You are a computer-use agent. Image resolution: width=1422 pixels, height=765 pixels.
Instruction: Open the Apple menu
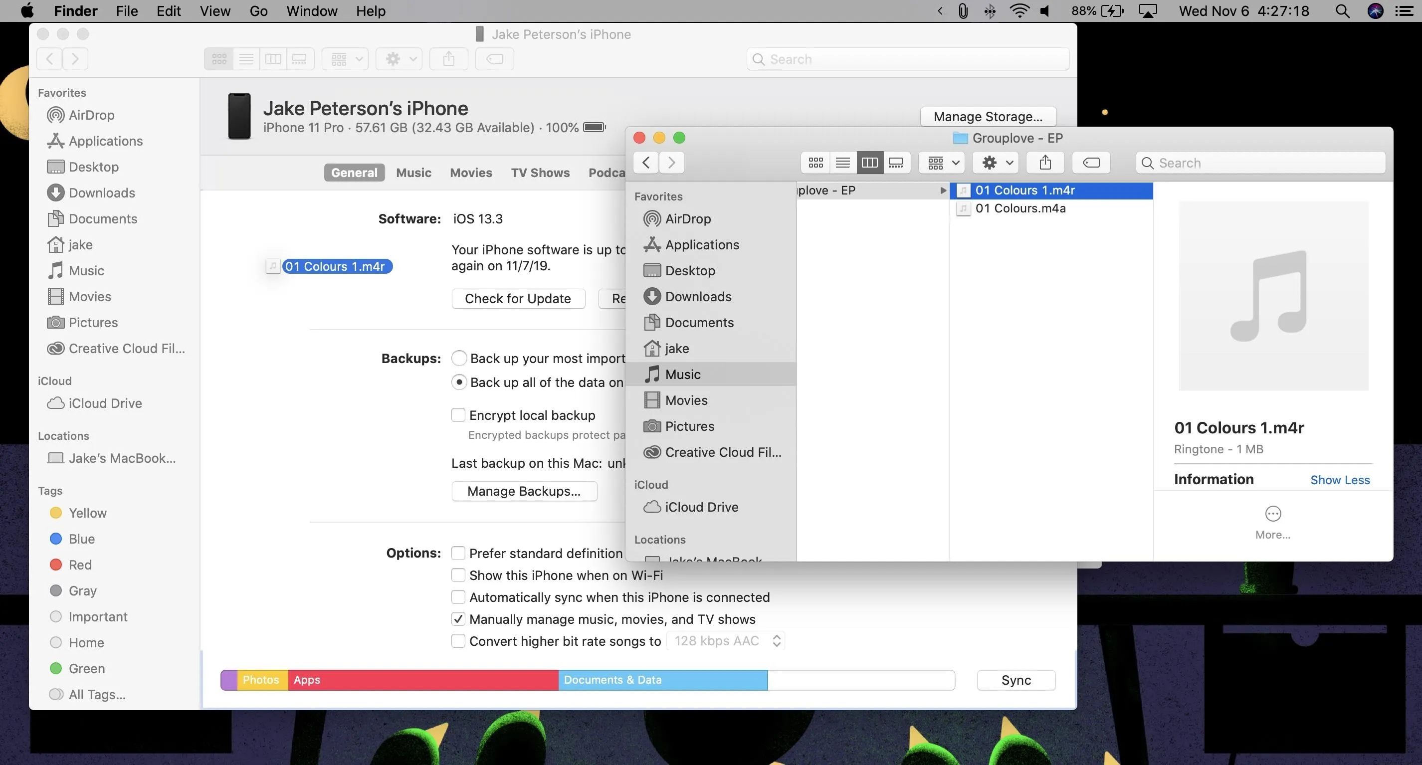tap(26, 11)
